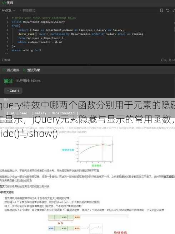This screenshot has width=175, height=234.
Task: Click the 执行用时: 140 ms text
Action: 28,81
